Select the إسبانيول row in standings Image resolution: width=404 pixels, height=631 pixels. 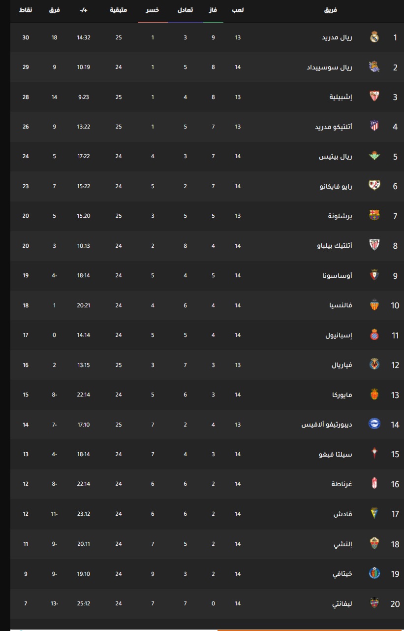[207, 335]
